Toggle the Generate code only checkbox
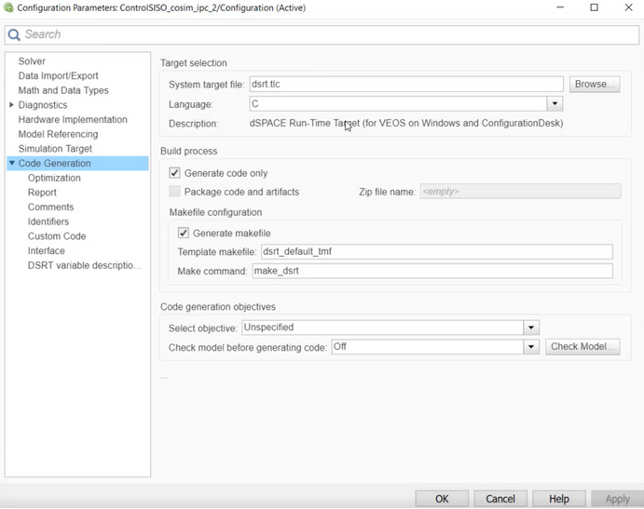The width and height of the screenshot is (644, 509). [x=175, y=173]
